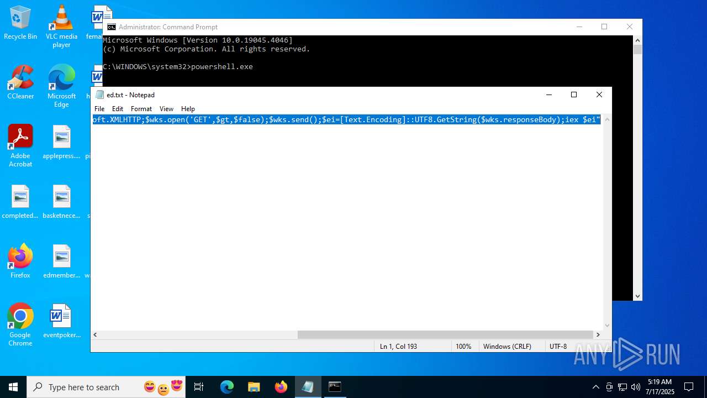Viewport: 707px width, 398px height.
Task: Click the horizontal scrollbar thumb in Notepad
Action: (445, 334)
